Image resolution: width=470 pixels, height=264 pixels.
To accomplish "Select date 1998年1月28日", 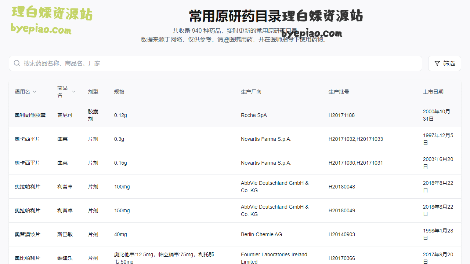I will click(x=438, y=234).
